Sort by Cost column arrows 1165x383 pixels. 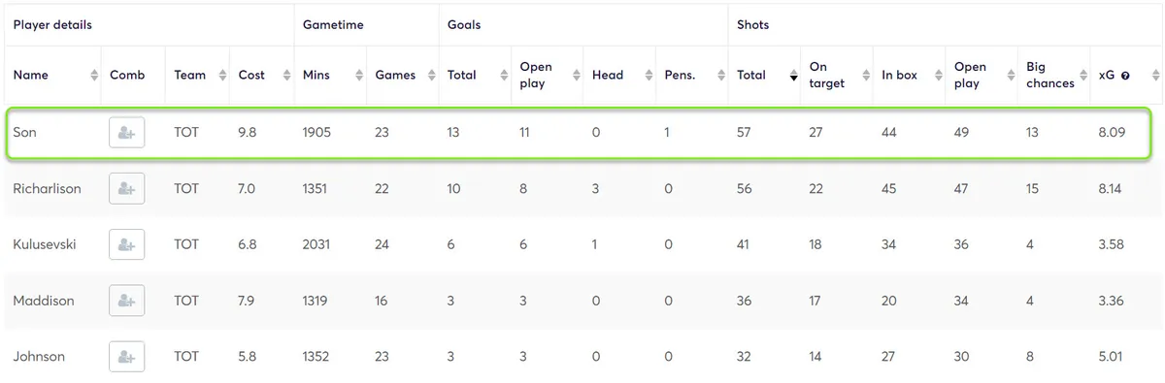tap(287, 76)
